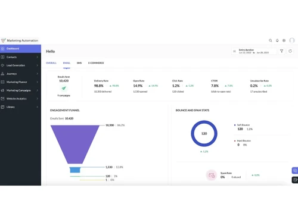Expand the Contacts menu chevron

37,57
